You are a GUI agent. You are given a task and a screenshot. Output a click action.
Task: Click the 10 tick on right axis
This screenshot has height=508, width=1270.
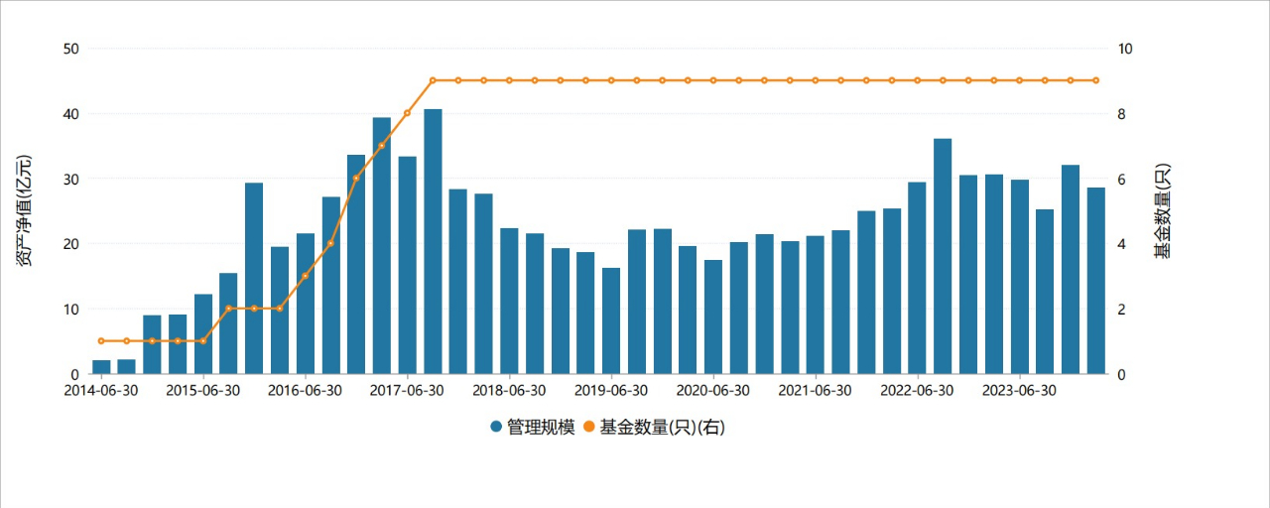[1125, 49]
